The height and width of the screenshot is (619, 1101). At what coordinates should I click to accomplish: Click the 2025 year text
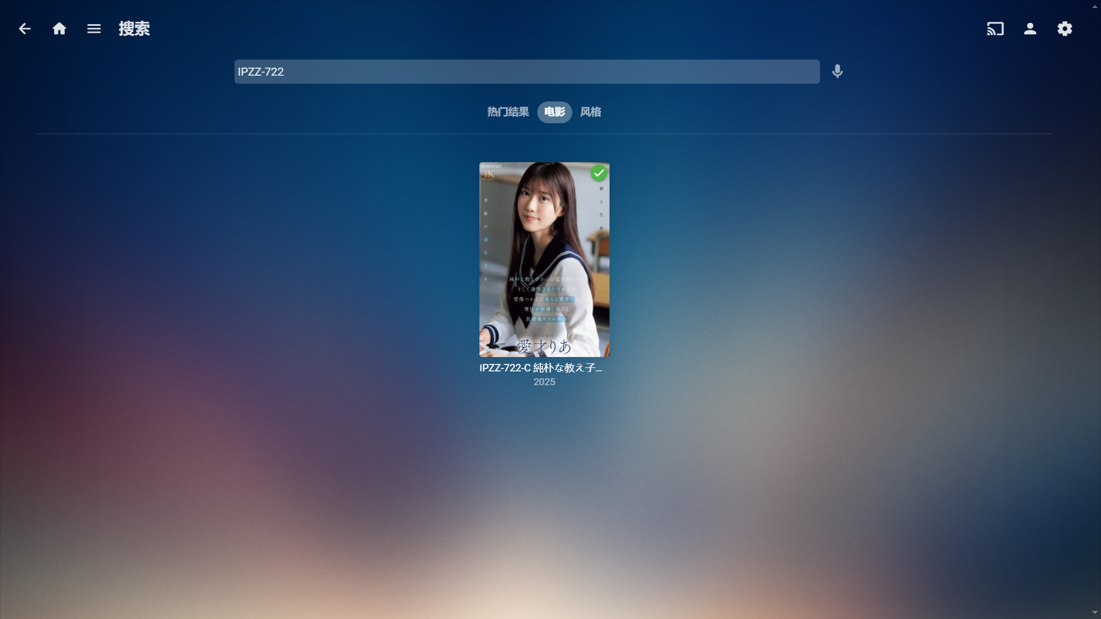coord(544,382)
